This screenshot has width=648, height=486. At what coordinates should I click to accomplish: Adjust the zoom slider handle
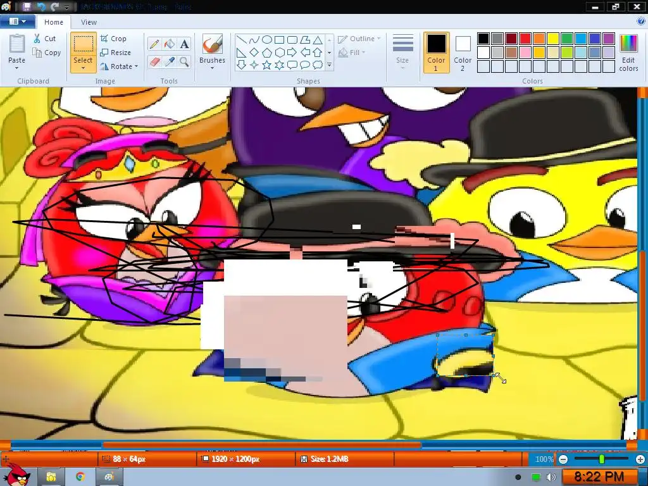point(602,459)
